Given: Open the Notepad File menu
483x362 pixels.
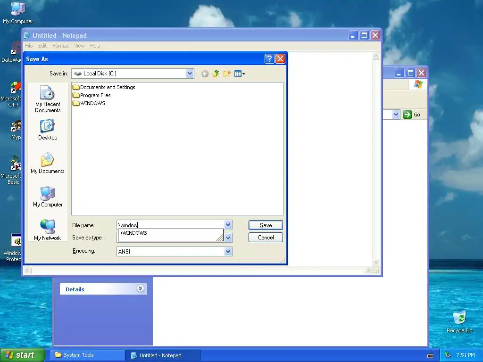Looking at the screenshot, I should tap(29, 46).
